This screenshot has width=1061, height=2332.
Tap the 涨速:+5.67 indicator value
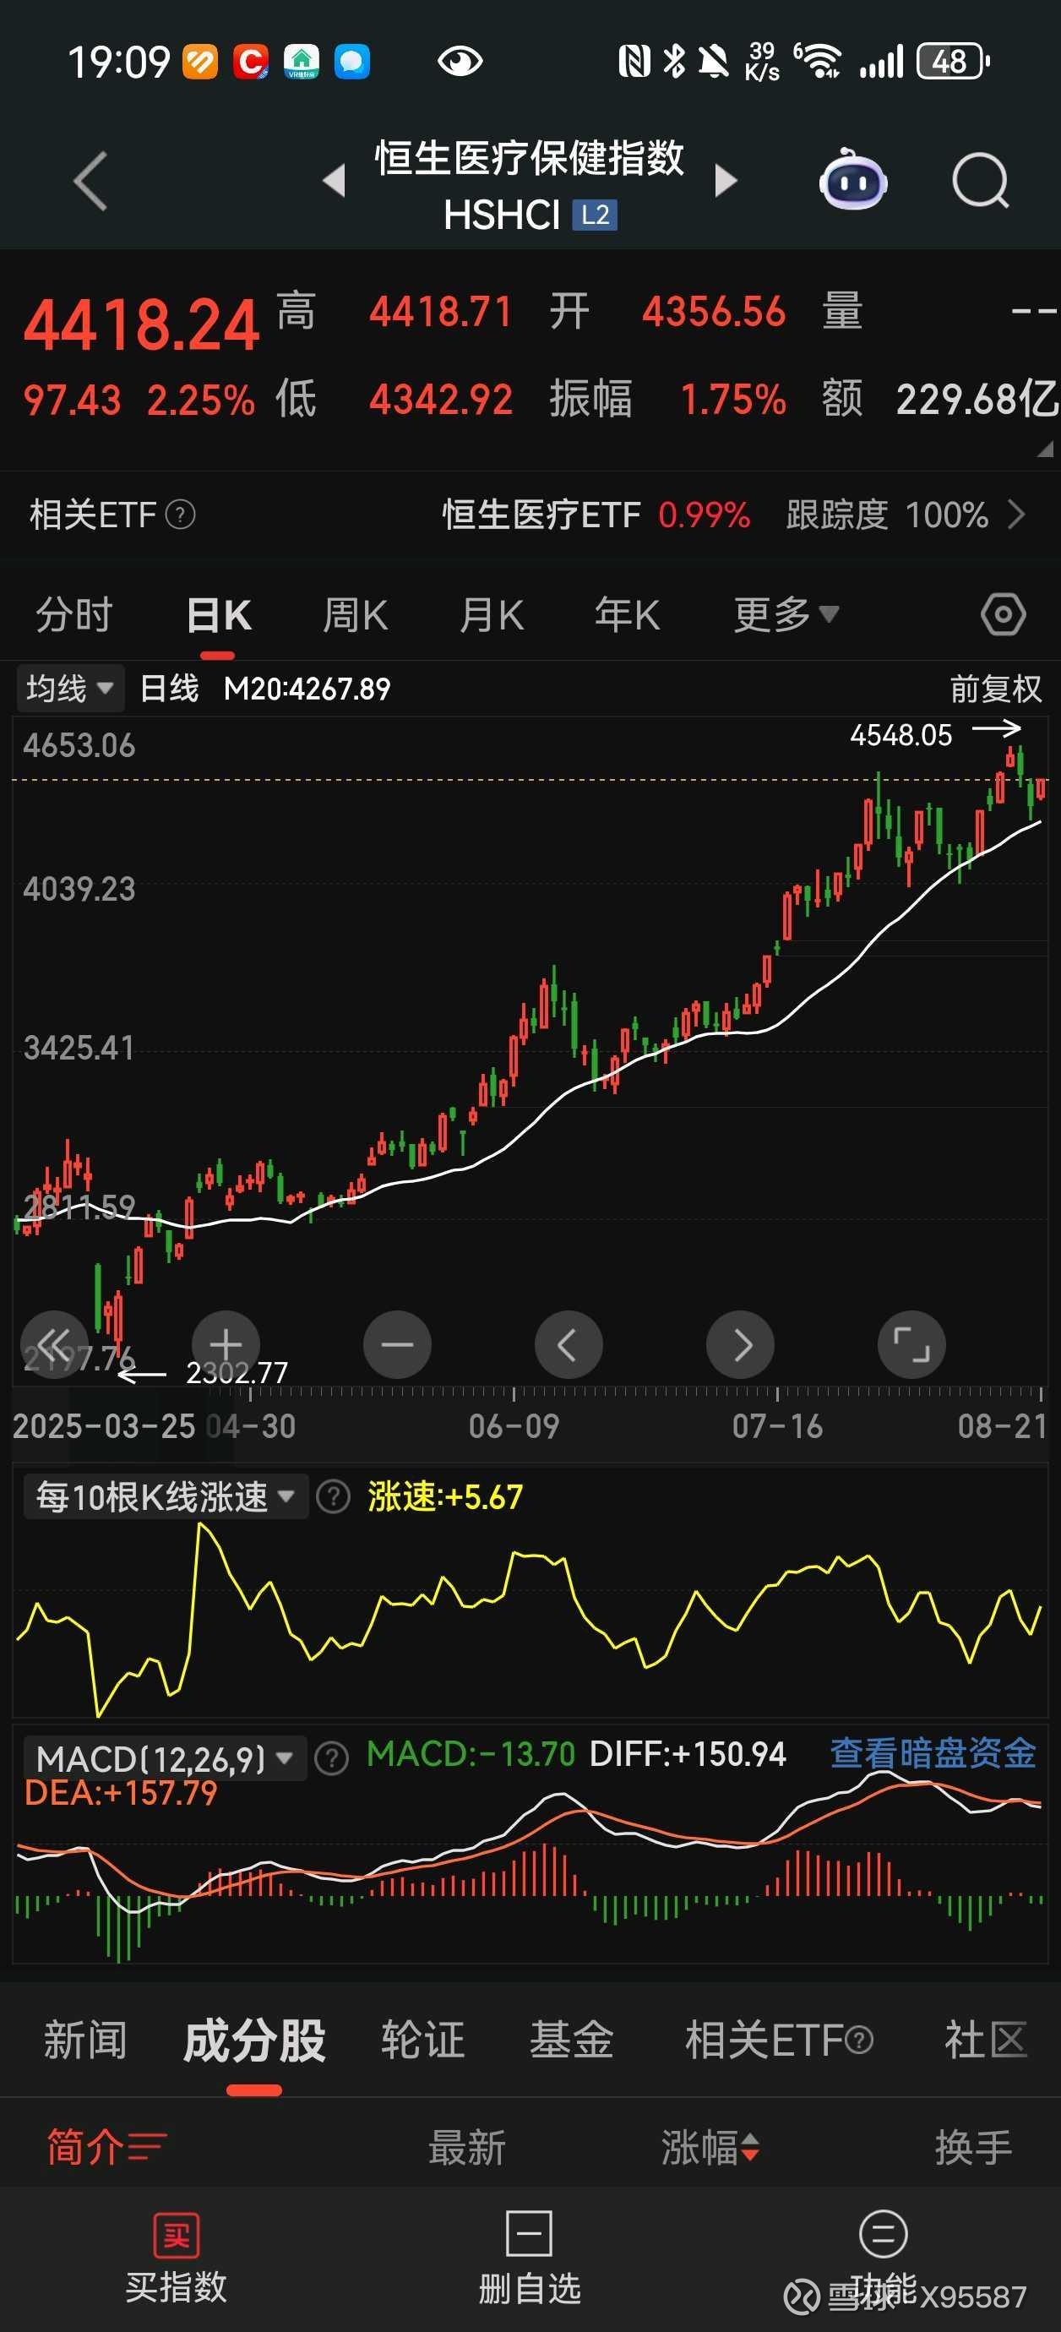(x=445, y=1496)
